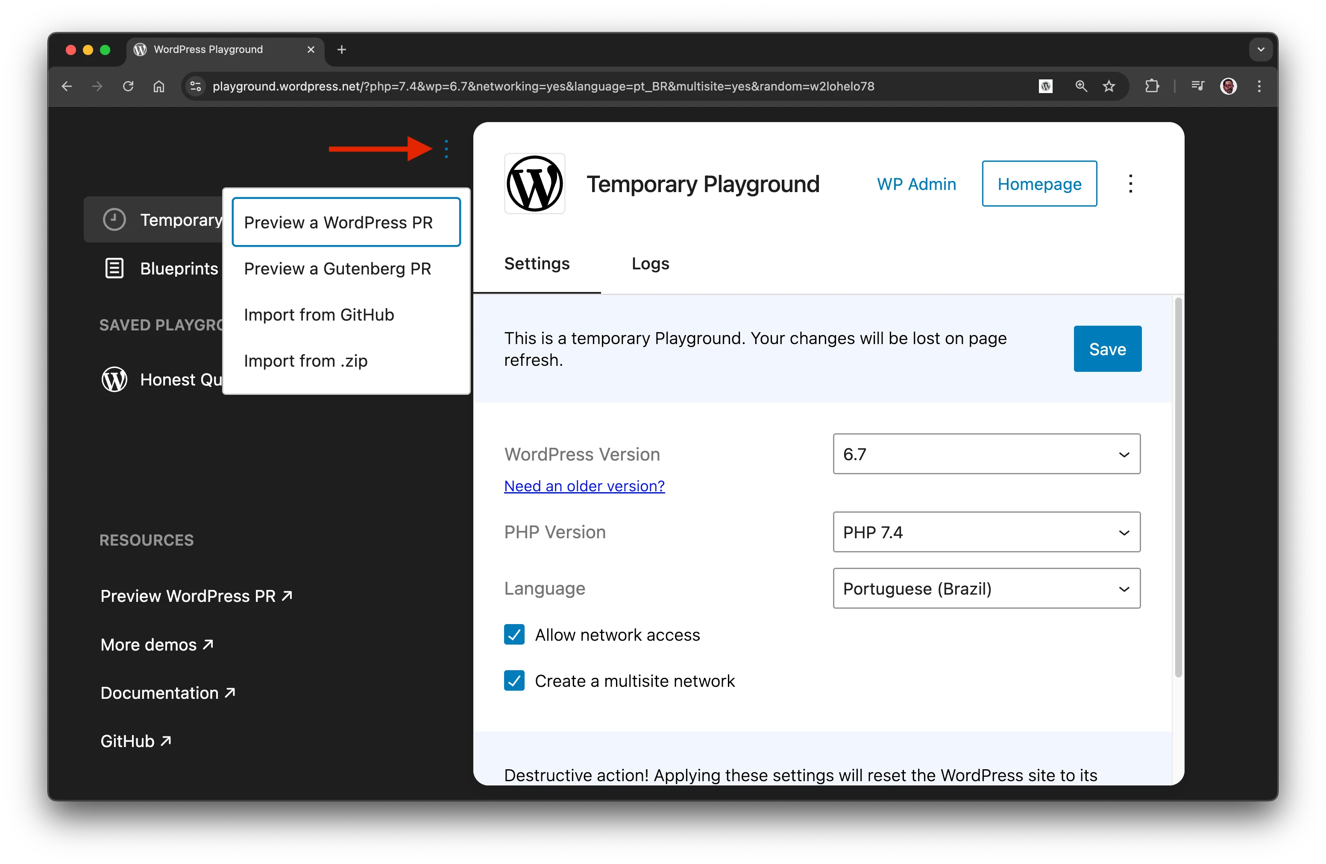Viewport: 1326px width, 864px height.
Task: Click the blue sidebar three-dot menu icon
Action: (446, 149)
